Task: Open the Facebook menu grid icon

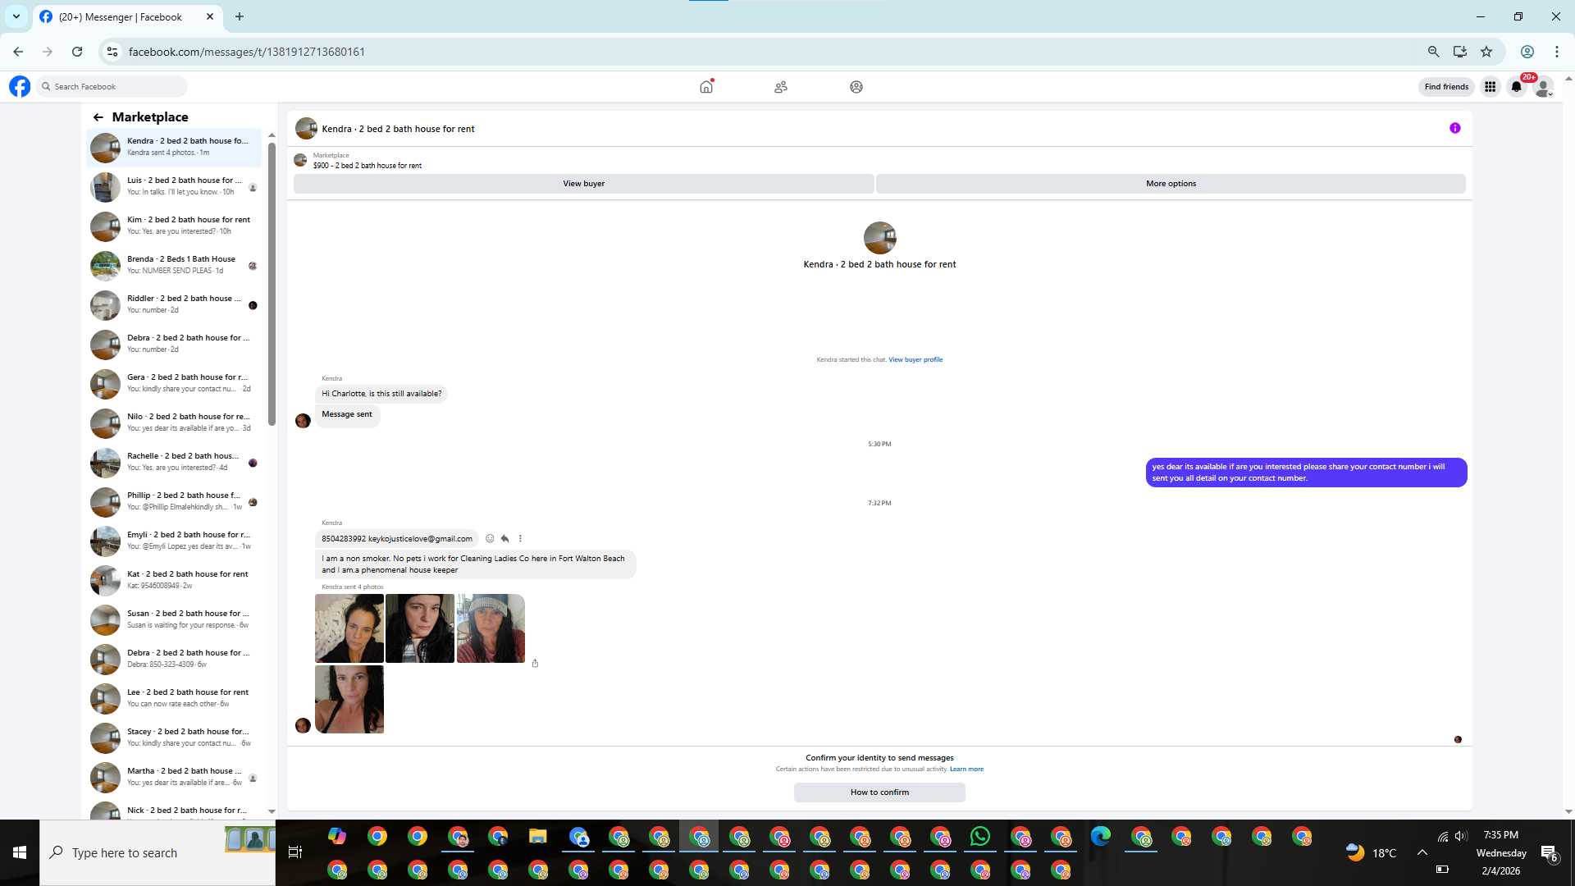Action: (1490, 87)
